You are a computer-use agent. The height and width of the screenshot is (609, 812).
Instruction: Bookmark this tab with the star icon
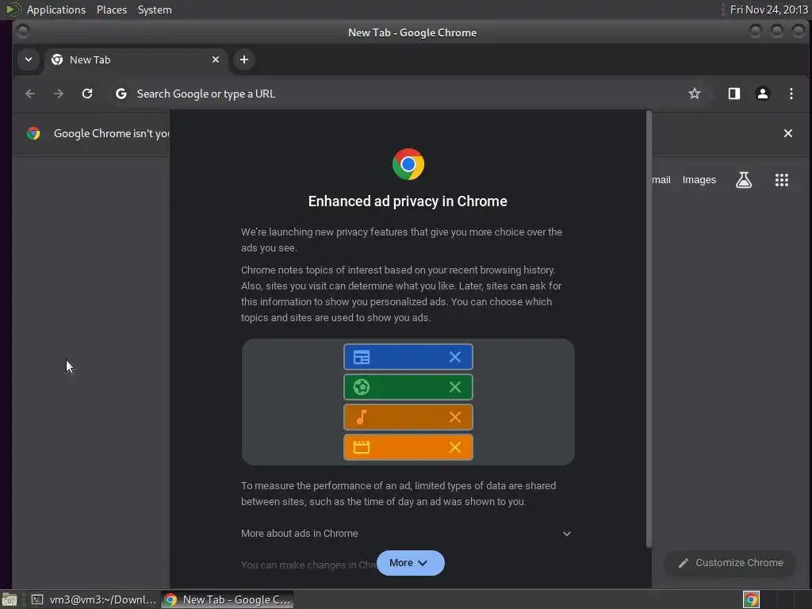tap(694, 94)
